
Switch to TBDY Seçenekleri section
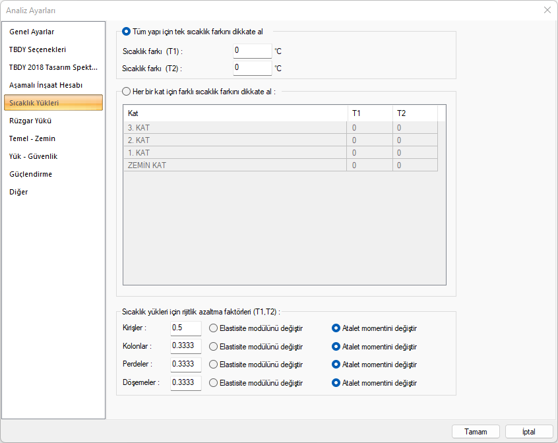[38, 49]
